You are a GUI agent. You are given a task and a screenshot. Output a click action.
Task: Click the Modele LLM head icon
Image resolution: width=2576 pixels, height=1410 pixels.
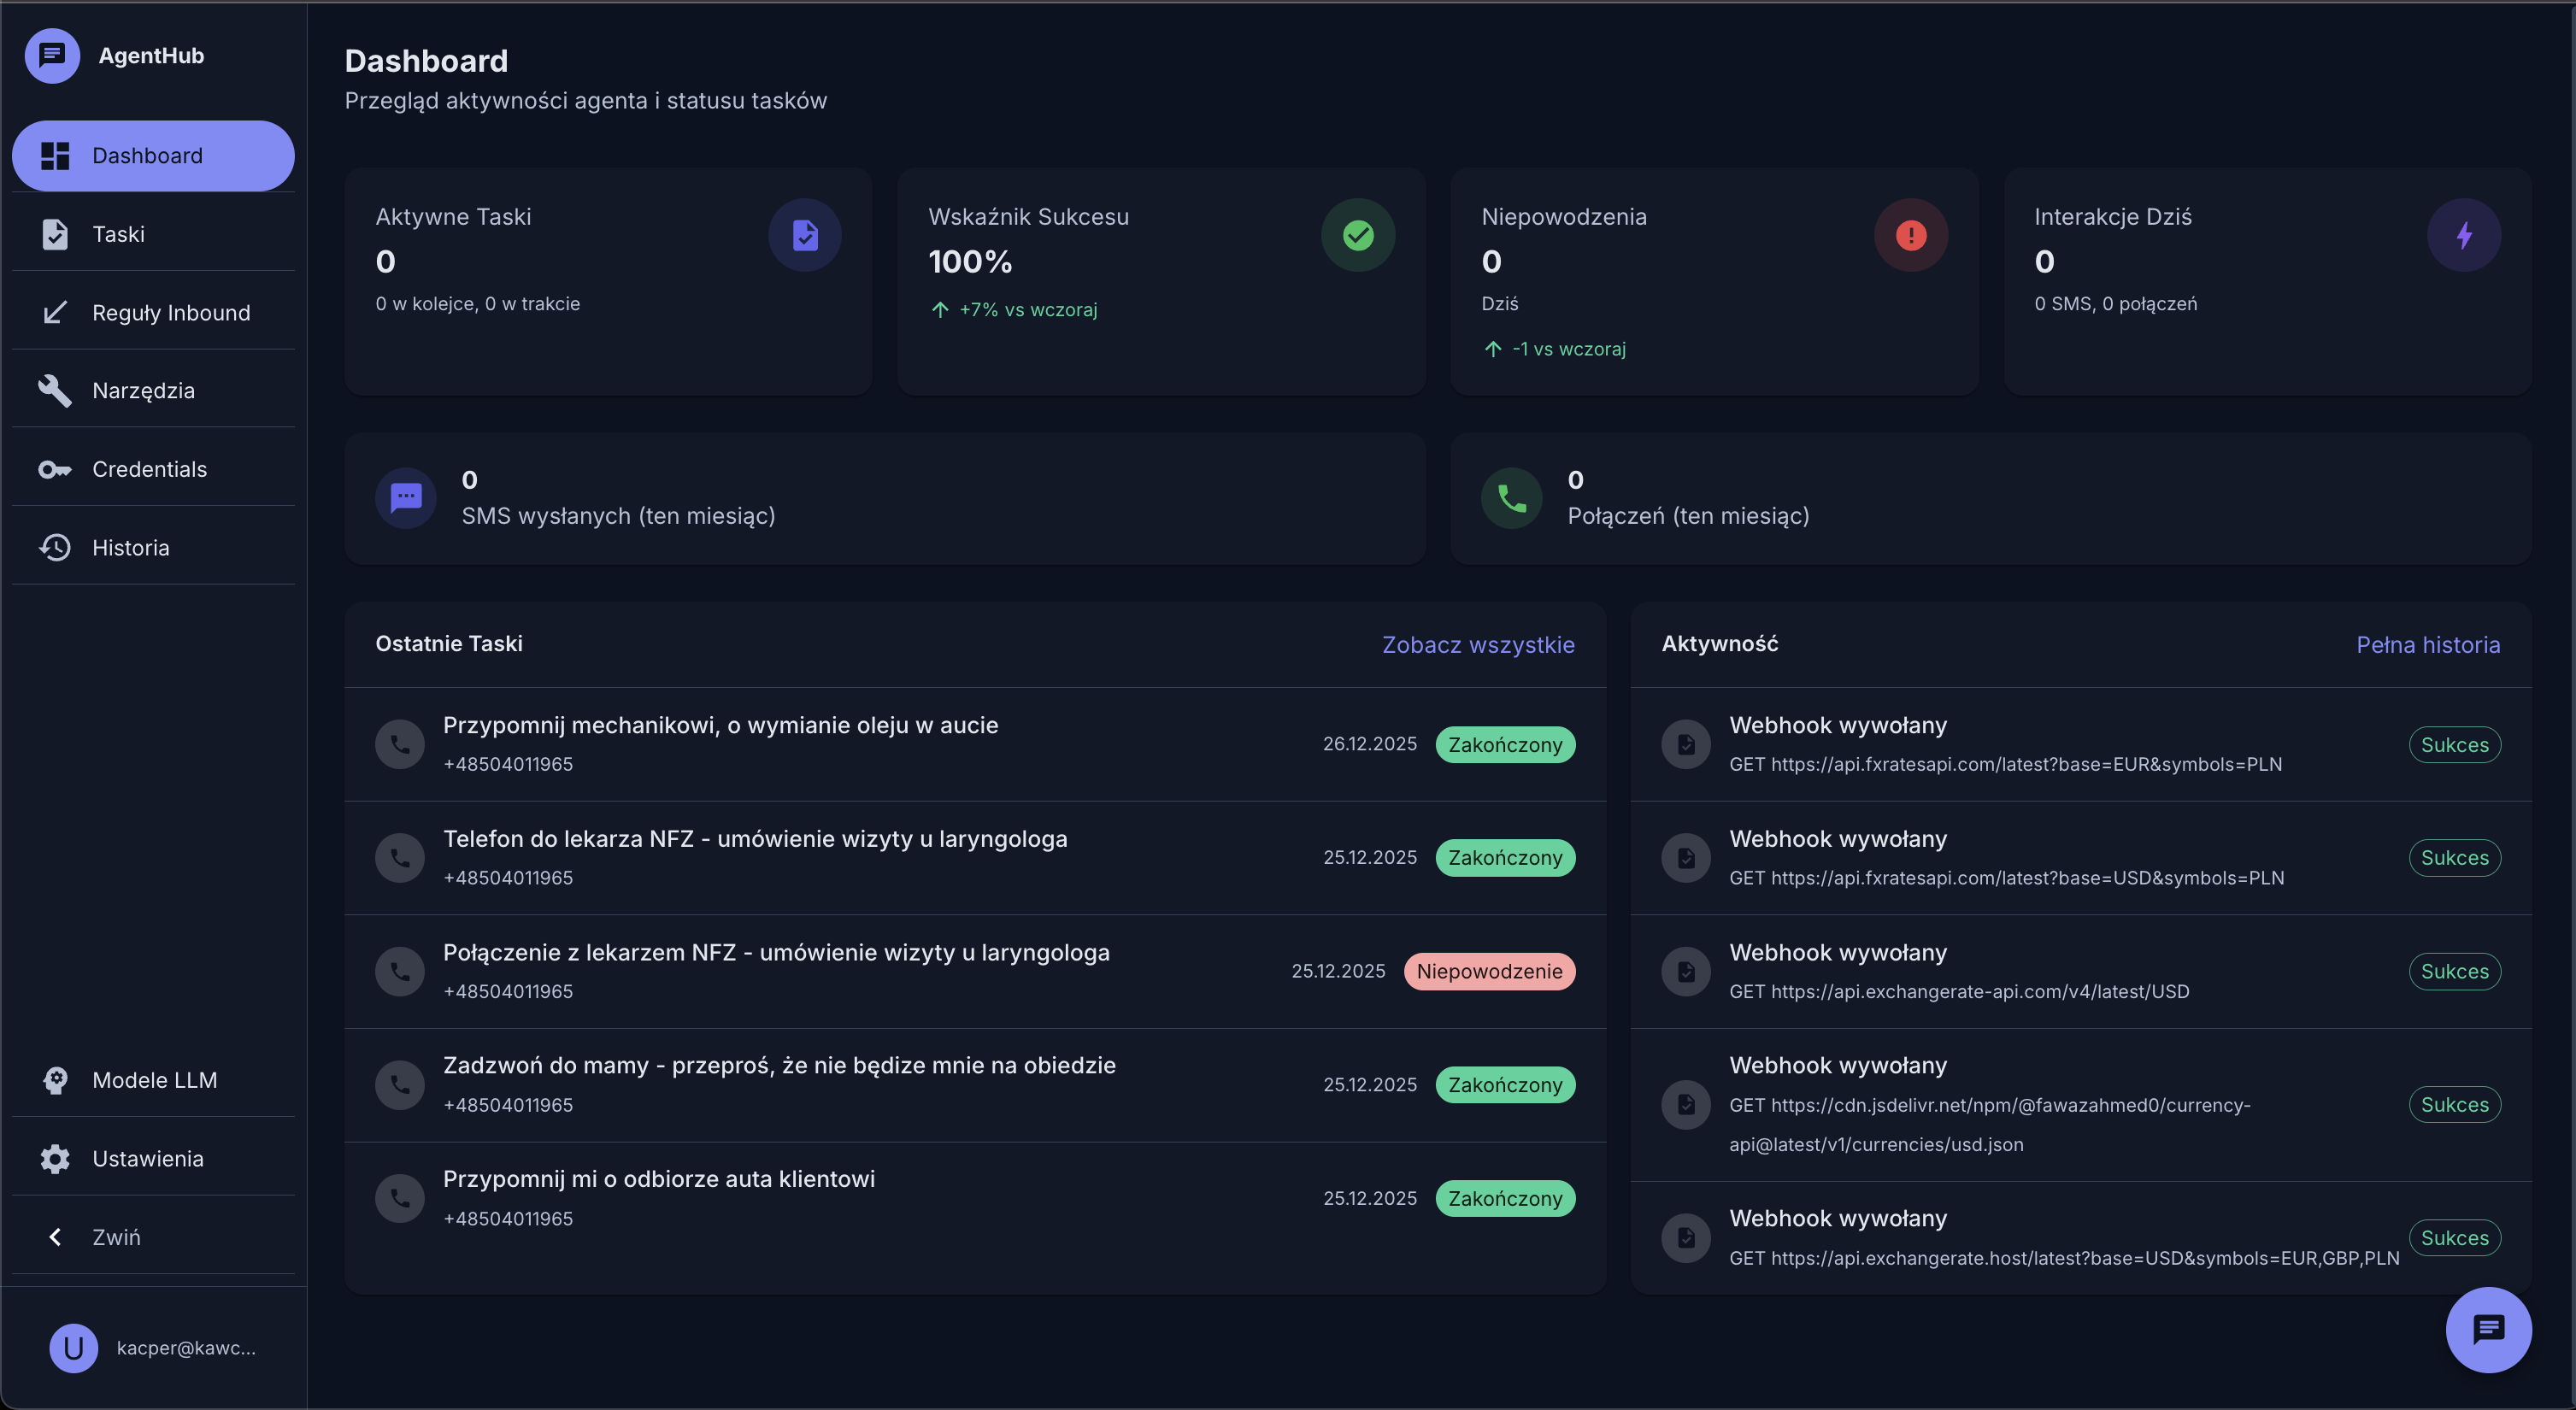(55, 1080)
